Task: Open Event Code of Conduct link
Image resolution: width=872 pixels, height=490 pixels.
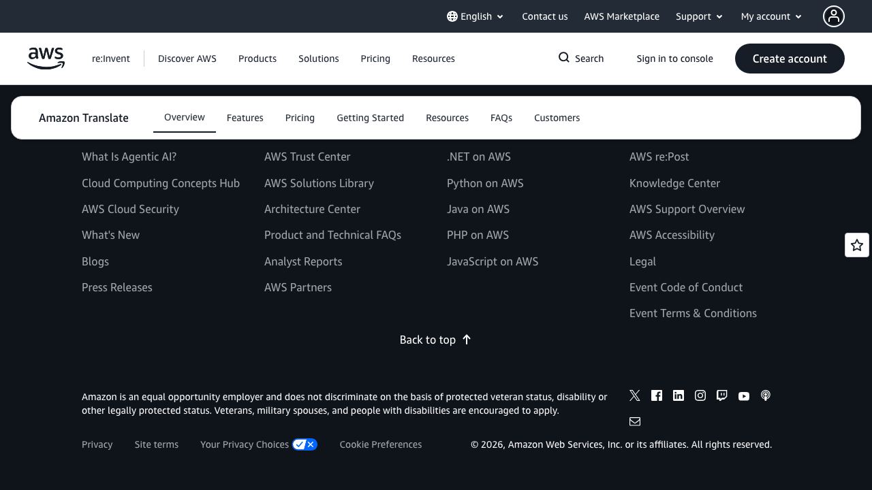Action: [x=686, y=287]
